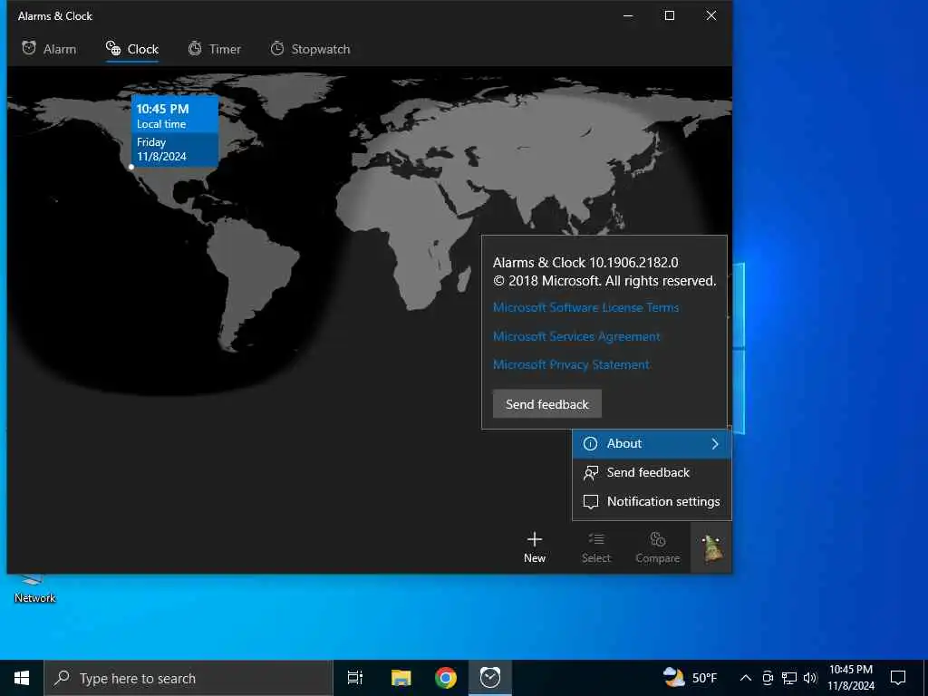This screenshot has height=696, width=928.
Task: Open the About menu entry
Action: click(652, 444)
